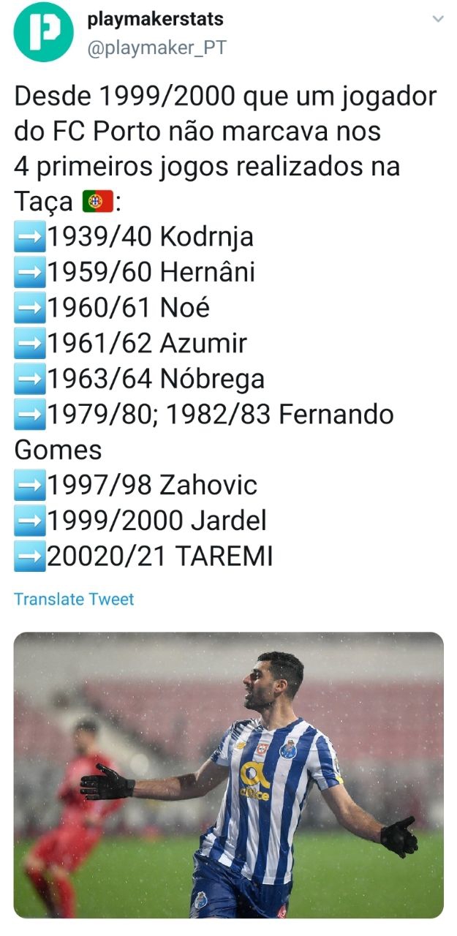Click the word Gomes in the tweet
457x936 pixels.
(58, 450)
